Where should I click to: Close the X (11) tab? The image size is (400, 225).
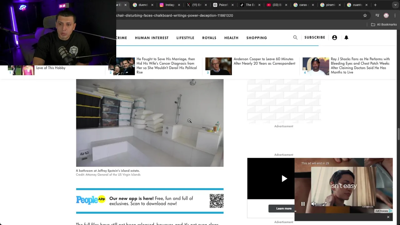click(206, 5)
